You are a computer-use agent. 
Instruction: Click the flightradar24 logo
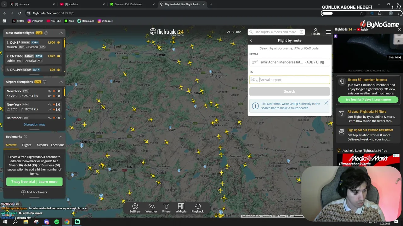[167, 32]
